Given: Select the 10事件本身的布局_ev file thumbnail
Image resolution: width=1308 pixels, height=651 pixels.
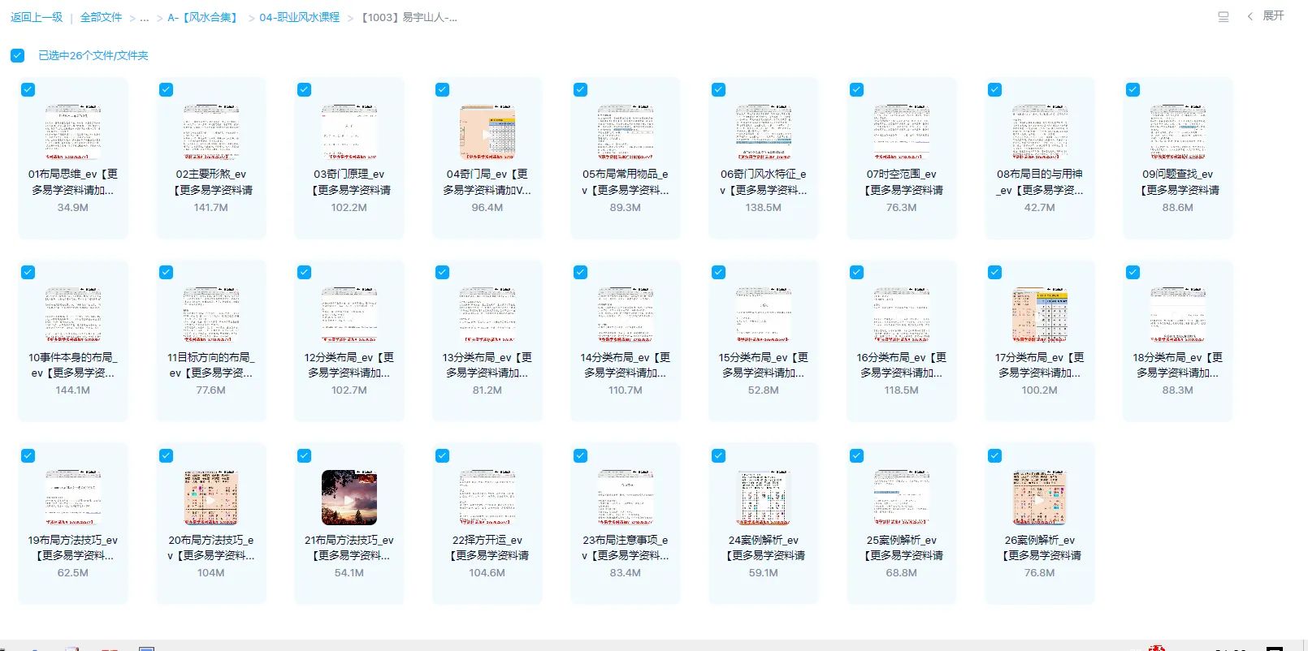Looking at the screenshot, I should pos(73,315).
